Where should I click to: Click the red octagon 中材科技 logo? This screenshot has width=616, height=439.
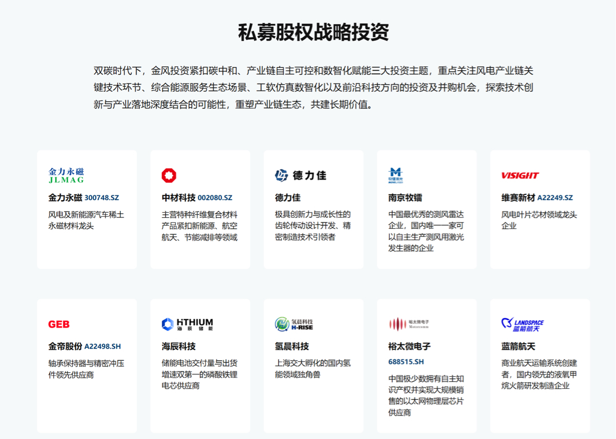tap(169, 175)
